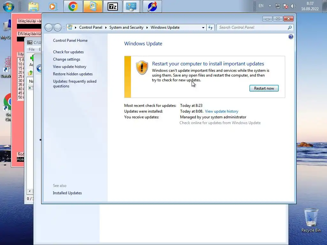This screenshot has width=327, height=245.
Task: Open the File menu in 7-Zip window
Action: pos(32,49)
